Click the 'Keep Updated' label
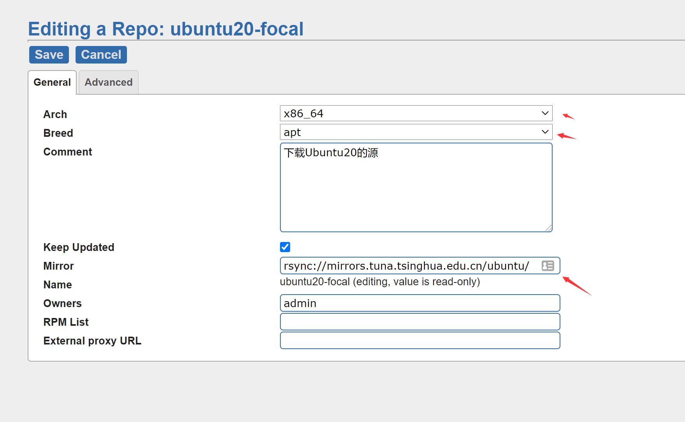The image size is (685, 422). pos(79,247)
